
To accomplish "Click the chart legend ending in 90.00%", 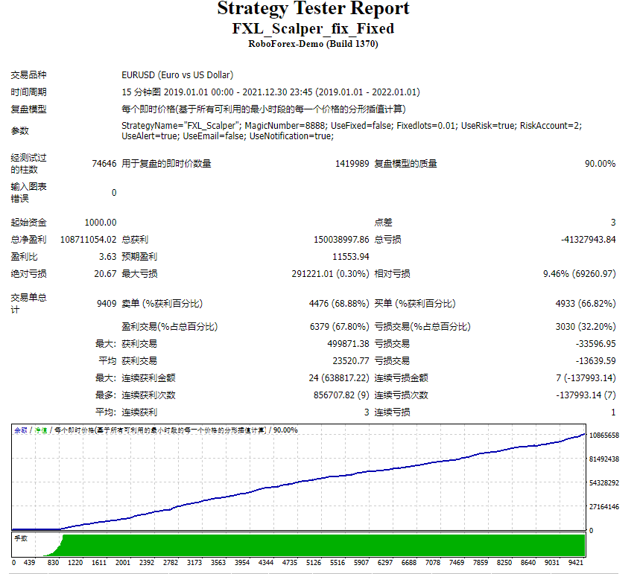I will 156,430.
